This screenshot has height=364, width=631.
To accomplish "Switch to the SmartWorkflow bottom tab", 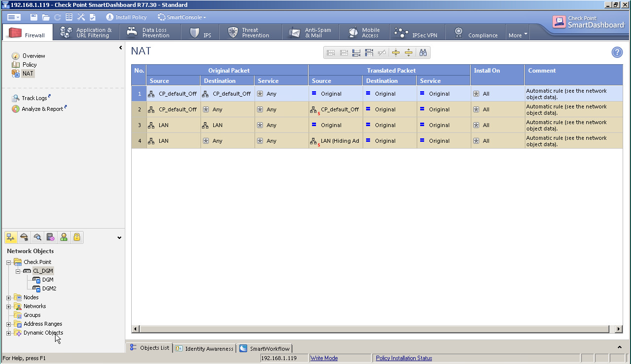I will [x=265, y=348].
